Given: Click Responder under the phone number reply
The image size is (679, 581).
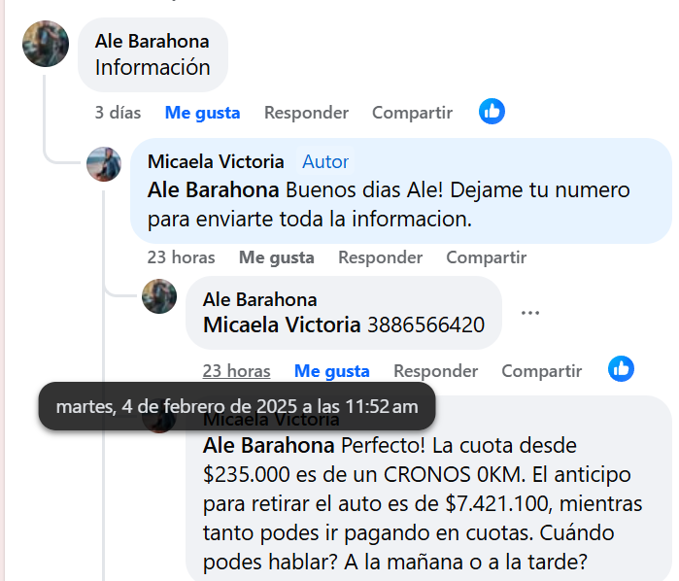Looking at the screenshot, I should [x=435, y=371].
